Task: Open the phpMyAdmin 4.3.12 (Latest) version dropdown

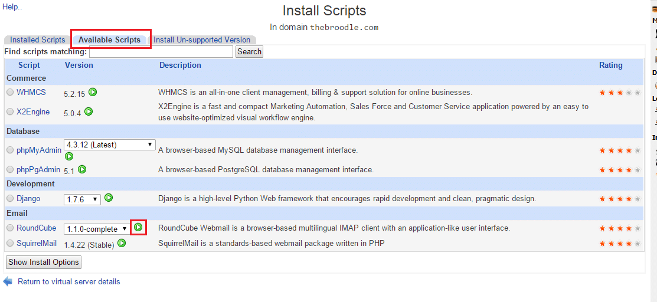Action: pyautogui.click(x=109, y=145)
